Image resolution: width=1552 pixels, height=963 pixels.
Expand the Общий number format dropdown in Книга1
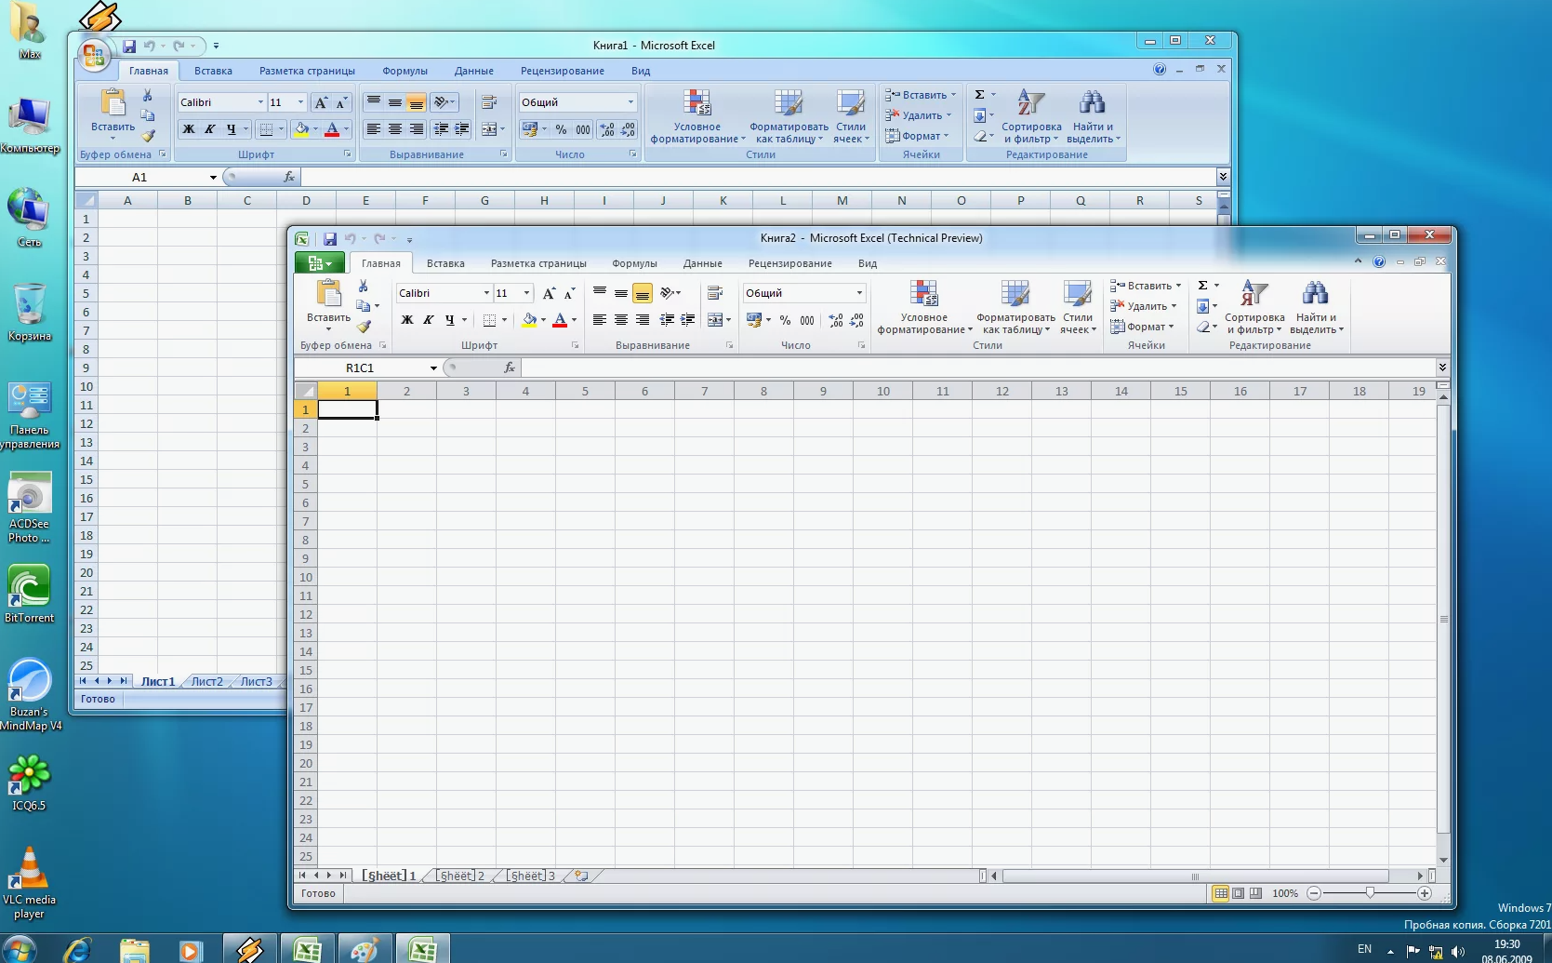[630, 102]
